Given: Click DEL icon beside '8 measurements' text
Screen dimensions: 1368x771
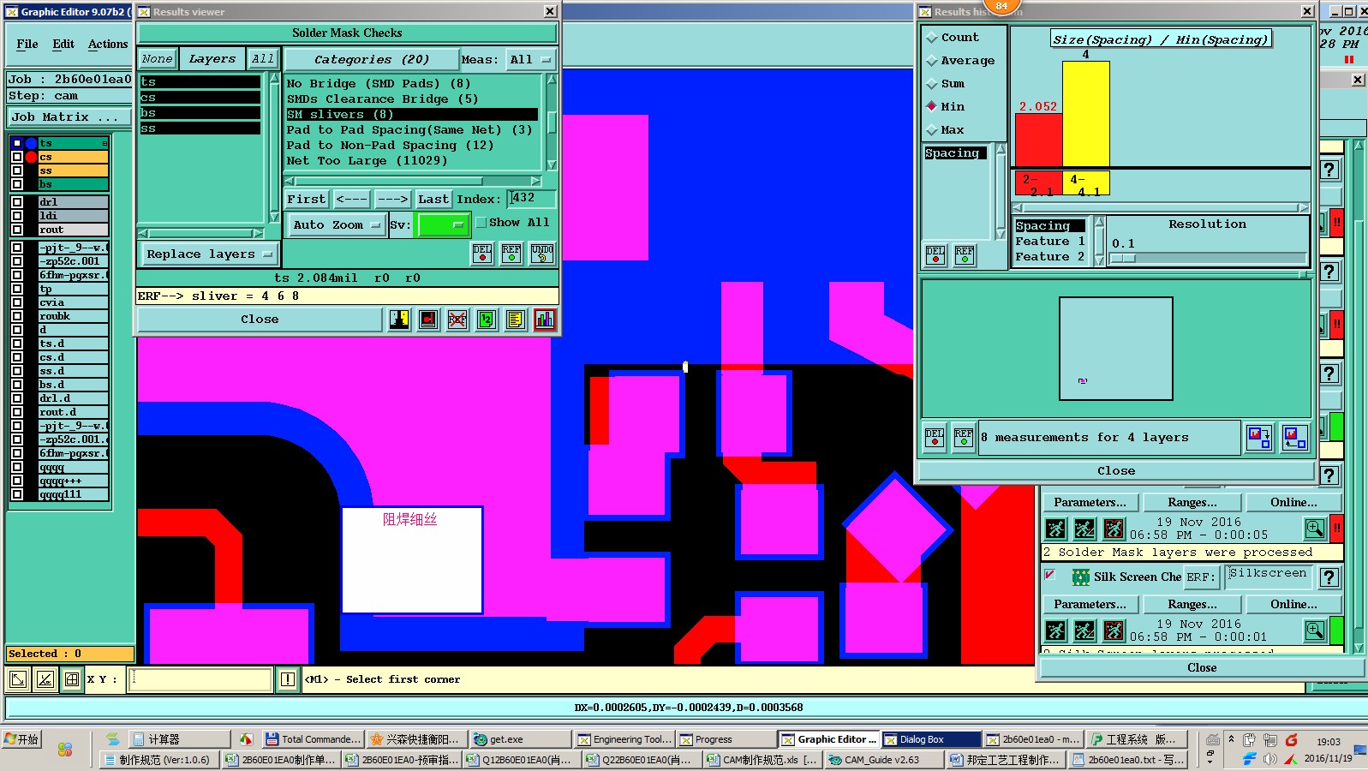Looking at the screenshot, I should tap(935, 437).
